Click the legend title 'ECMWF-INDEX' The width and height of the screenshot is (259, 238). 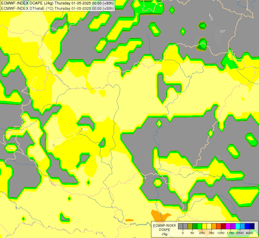coord(165,226)
